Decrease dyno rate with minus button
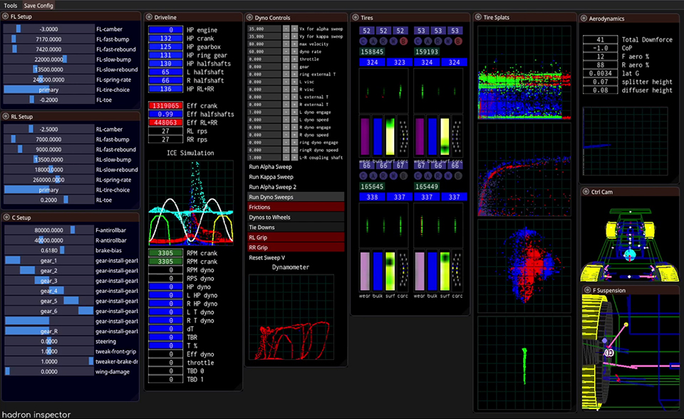The width and height of the screenshot is (684, 419). 286,51
